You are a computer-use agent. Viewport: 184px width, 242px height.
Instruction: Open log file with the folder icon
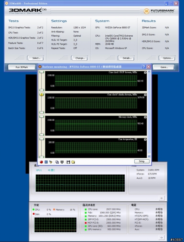(x=73, y=162)
